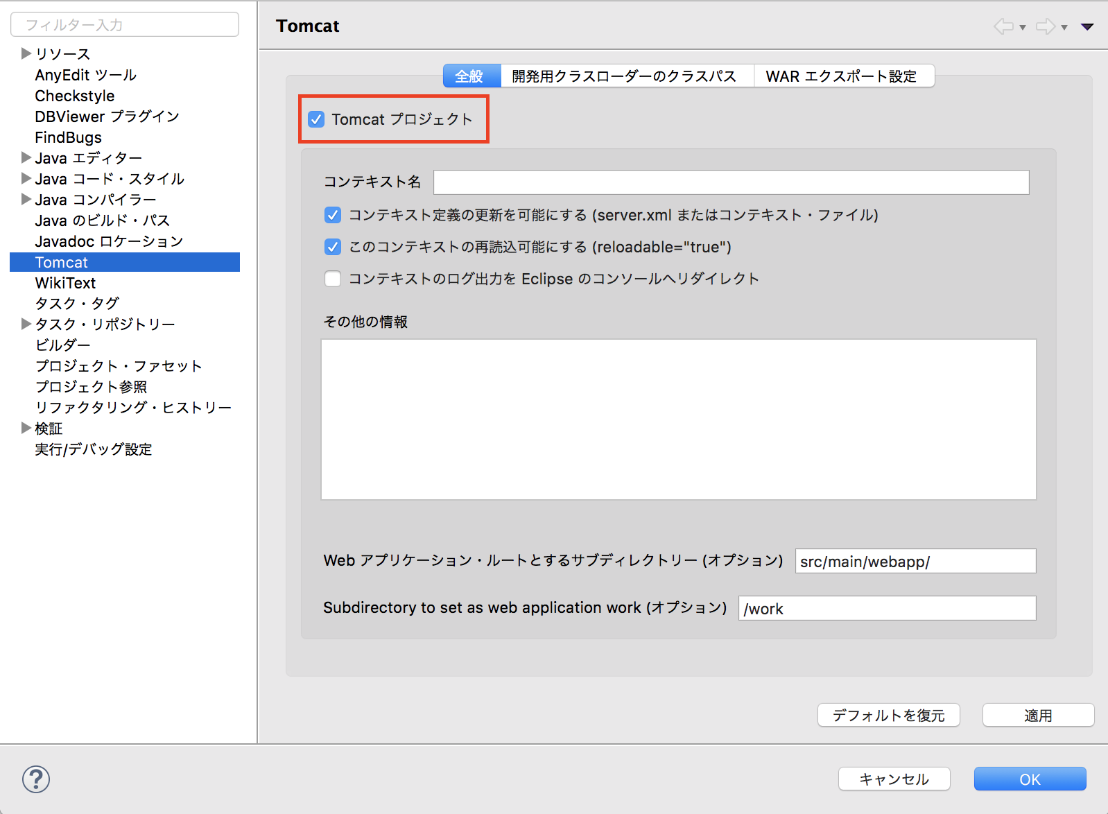Click the キャンセル button
1108x814 pixels.
pos(894,779)
